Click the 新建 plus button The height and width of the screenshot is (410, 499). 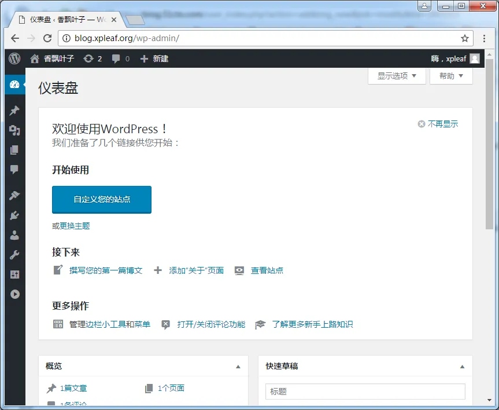[154, 58]
